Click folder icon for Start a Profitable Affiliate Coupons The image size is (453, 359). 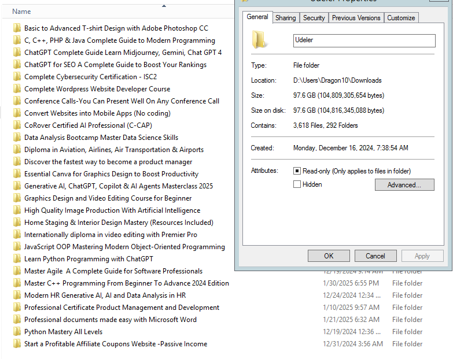click(x=17, y=343)
